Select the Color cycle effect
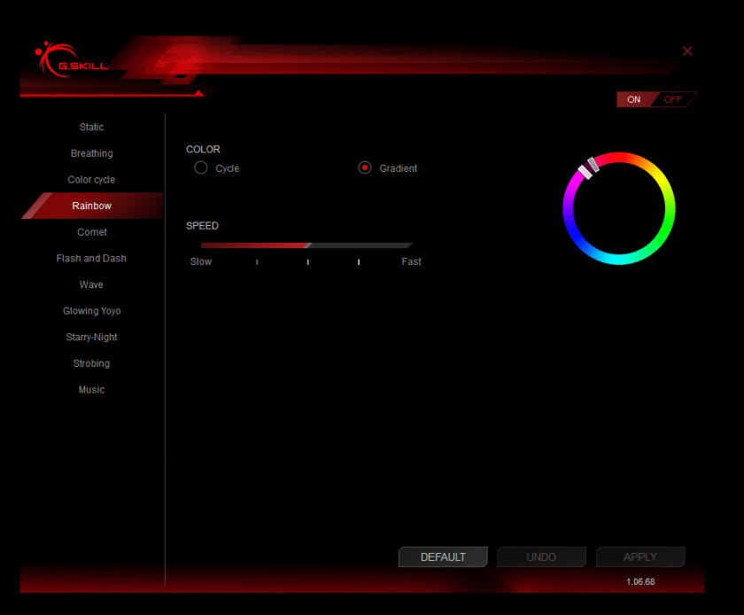 (91, 180)
